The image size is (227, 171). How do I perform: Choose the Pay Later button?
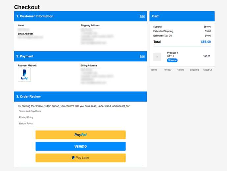pos(81,158)
